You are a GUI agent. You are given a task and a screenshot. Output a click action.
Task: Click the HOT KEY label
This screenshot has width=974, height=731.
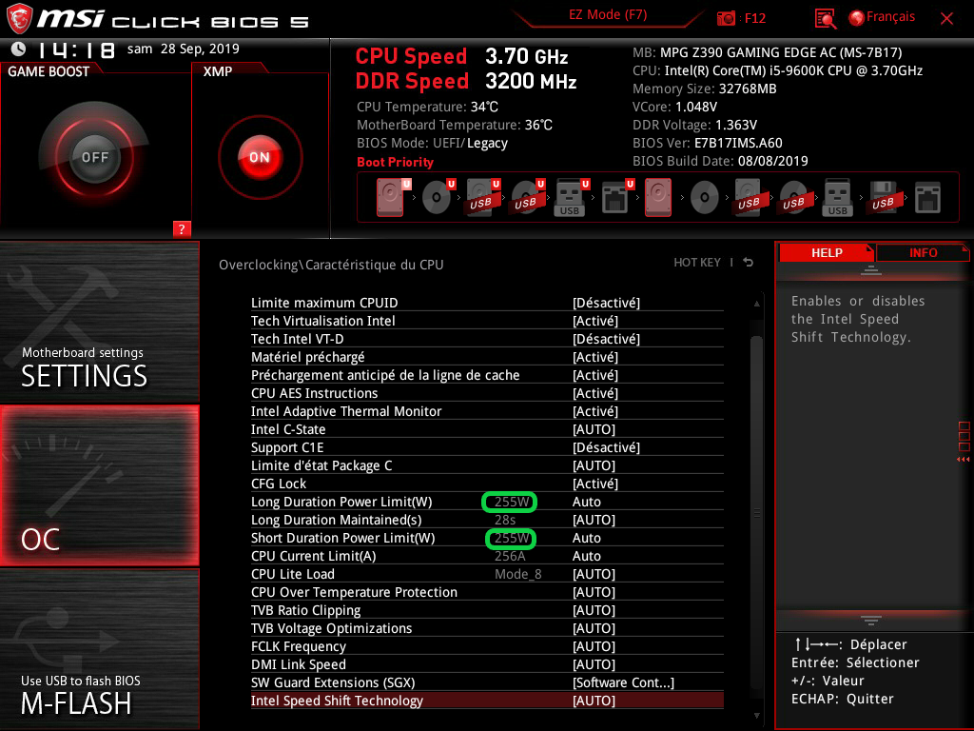pyautogui.click(x=697, y=263)
